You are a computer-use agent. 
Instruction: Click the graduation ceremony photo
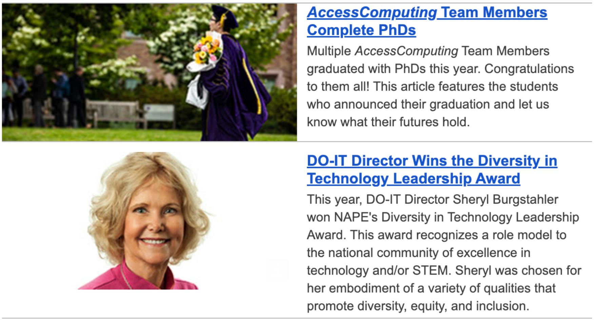149,71
